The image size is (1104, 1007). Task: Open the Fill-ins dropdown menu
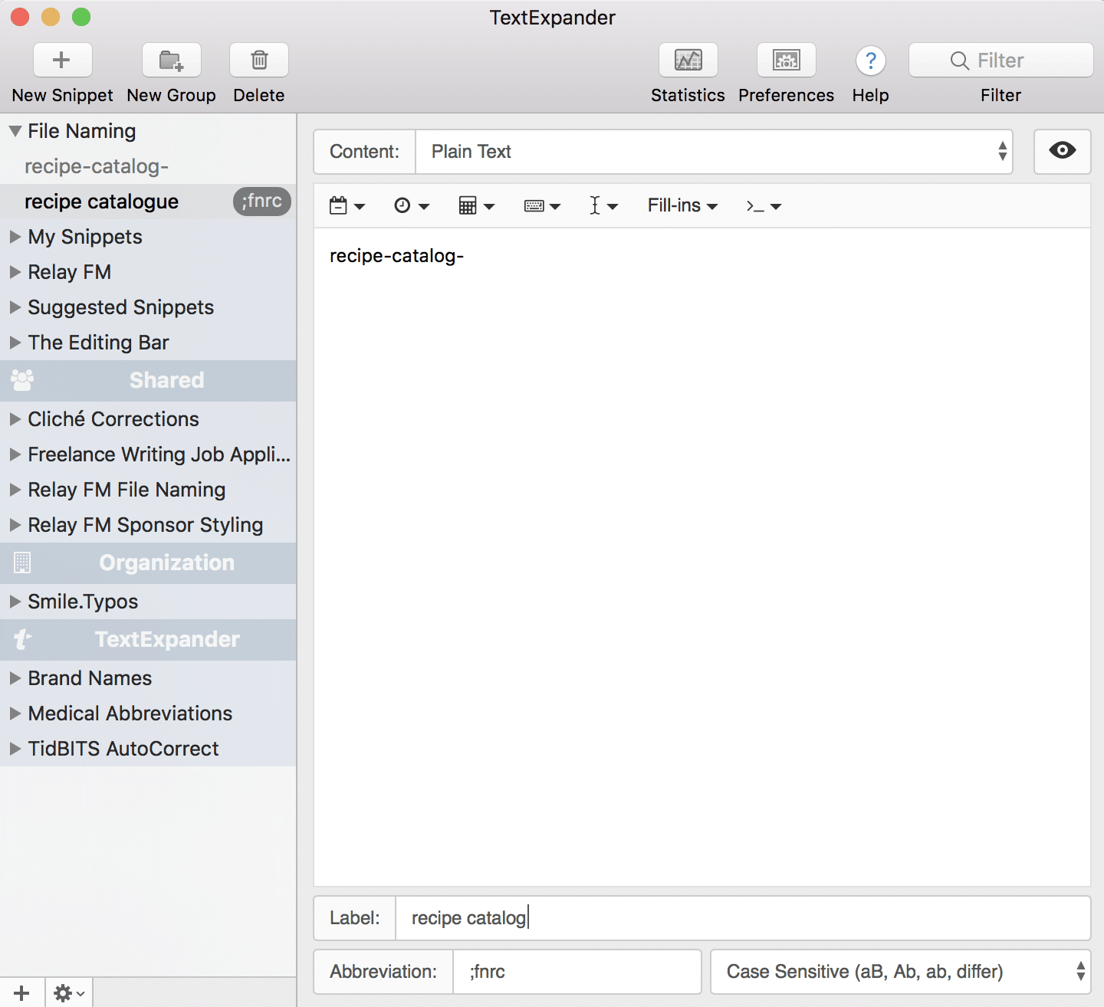tap(682, 205)
